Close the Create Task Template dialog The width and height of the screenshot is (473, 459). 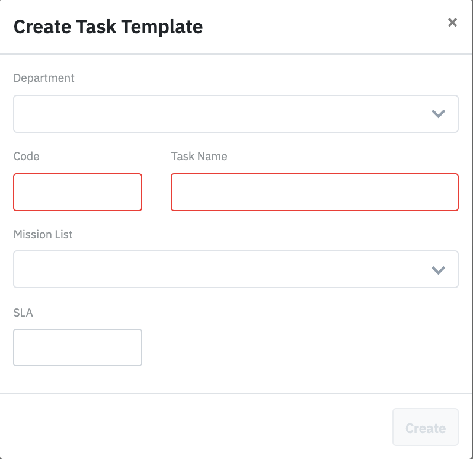pos(452,23)
